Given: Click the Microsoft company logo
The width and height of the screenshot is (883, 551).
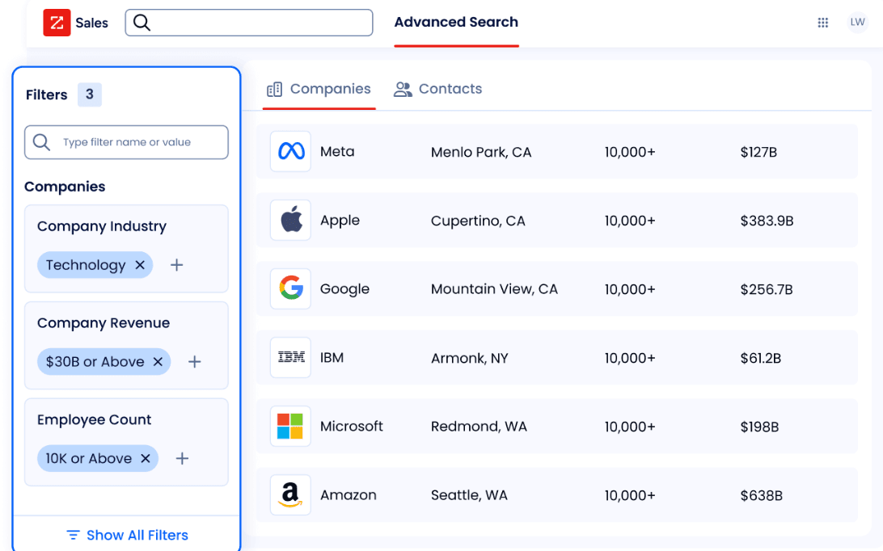Looking at the screenshot, I should point(290,426).
